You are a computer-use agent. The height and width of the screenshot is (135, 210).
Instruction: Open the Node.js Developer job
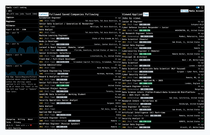click(x=49, y=41)
